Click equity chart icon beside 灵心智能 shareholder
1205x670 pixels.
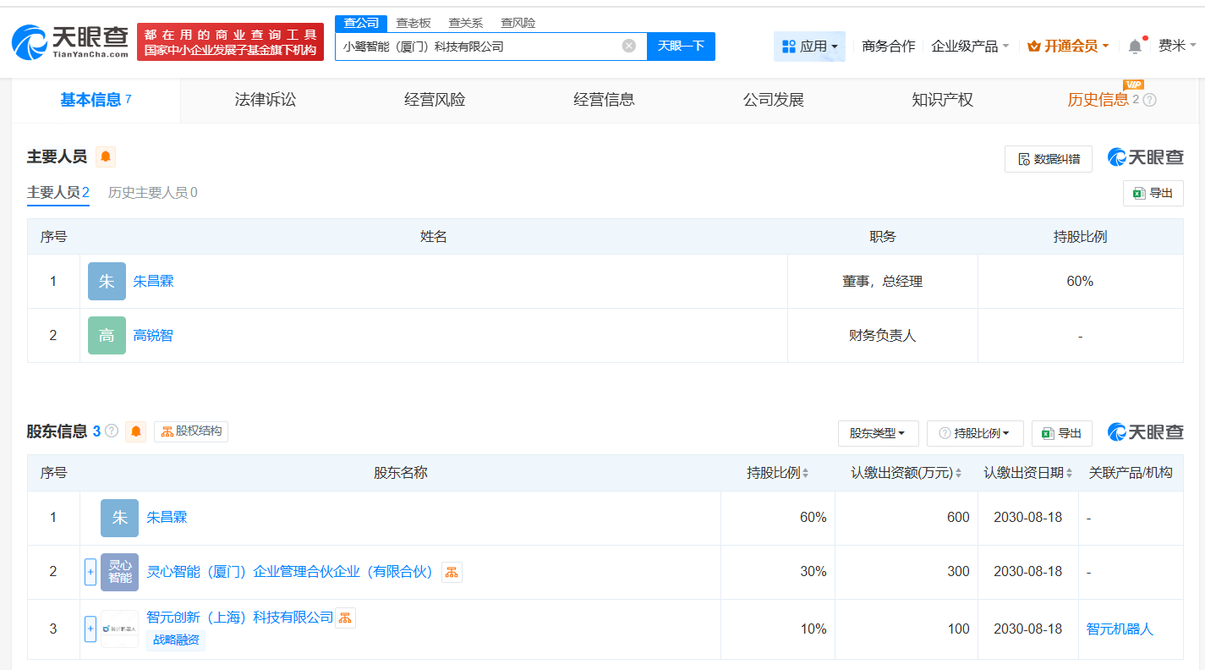point(451,572)
